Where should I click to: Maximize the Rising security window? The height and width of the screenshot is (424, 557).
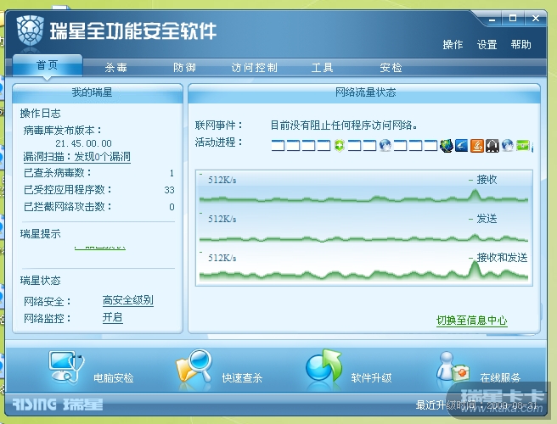click(x=513, y=19)
